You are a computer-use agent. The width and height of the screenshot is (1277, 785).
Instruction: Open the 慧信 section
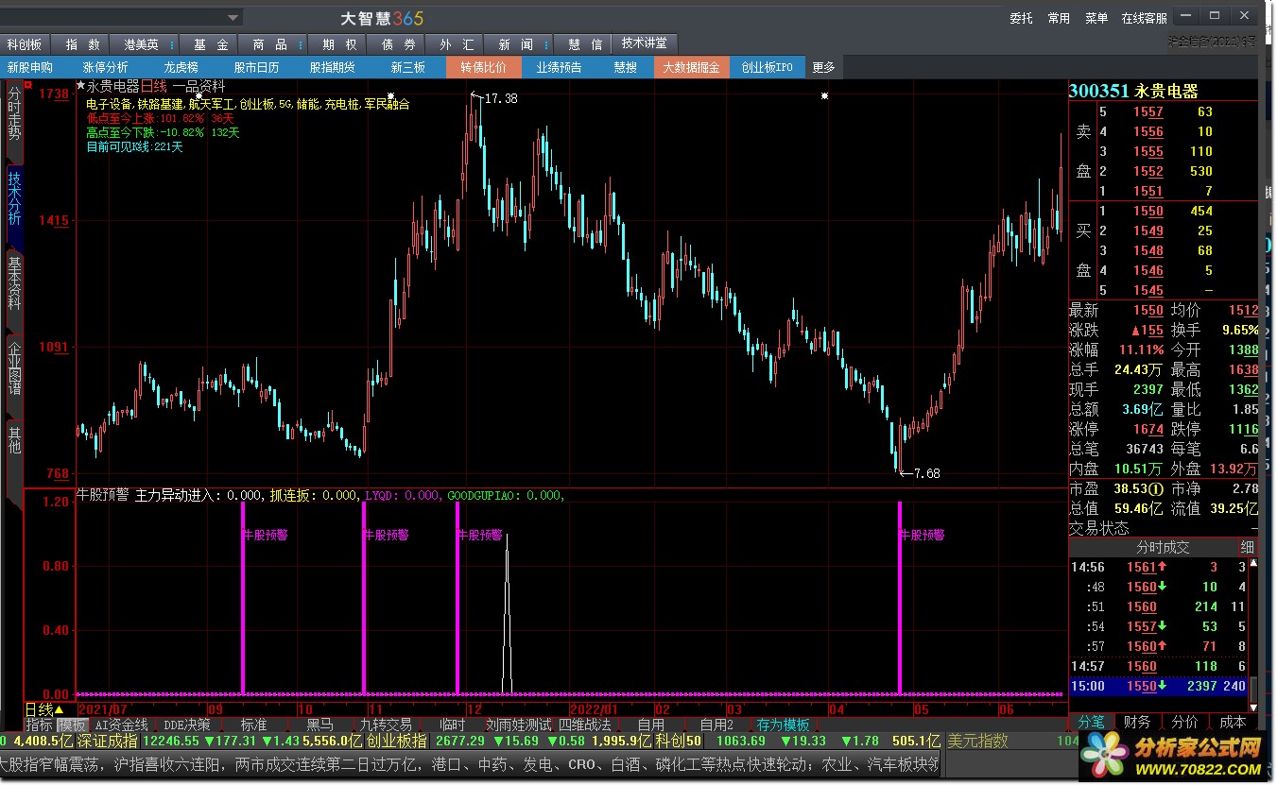coord(584,44)
